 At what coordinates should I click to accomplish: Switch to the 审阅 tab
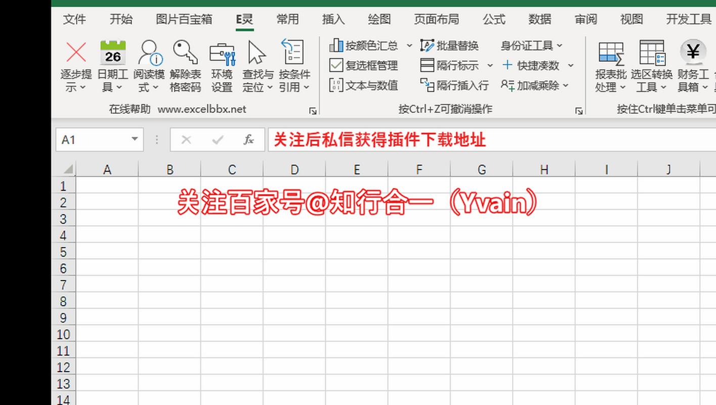point(586,19)
